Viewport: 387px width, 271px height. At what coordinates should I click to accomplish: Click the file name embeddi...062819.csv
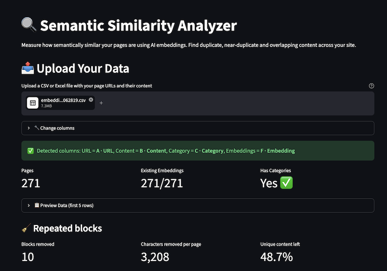click(63, 100)
